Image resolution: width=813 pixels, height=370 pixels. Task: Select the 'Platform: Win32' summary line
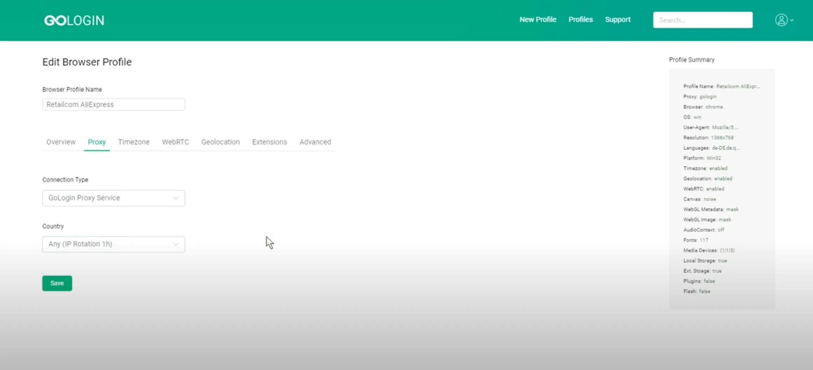(702, 158)
